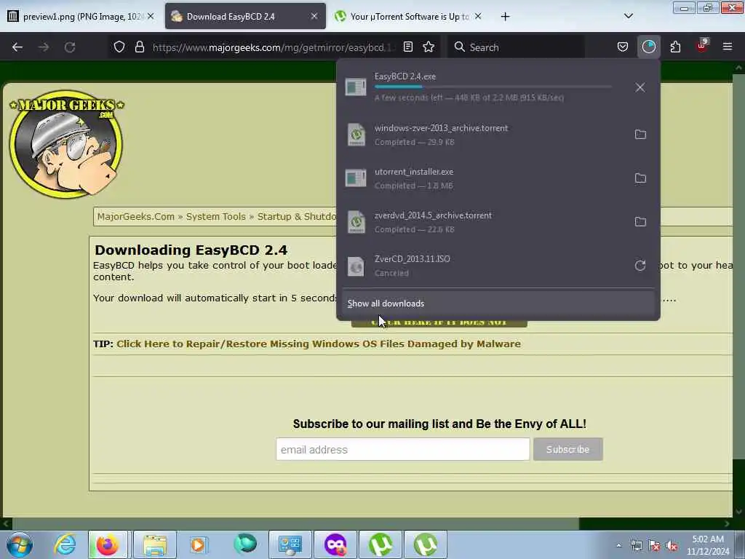Viewport: 745px width, 559px height.
Task: Show hidden system tray icons
Action: click(x=618, y=546)
